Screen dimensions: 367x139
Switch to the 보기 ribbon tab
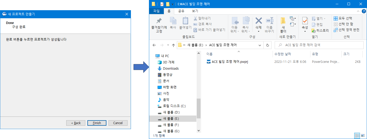pyautogui.click(x=195, y=11)
